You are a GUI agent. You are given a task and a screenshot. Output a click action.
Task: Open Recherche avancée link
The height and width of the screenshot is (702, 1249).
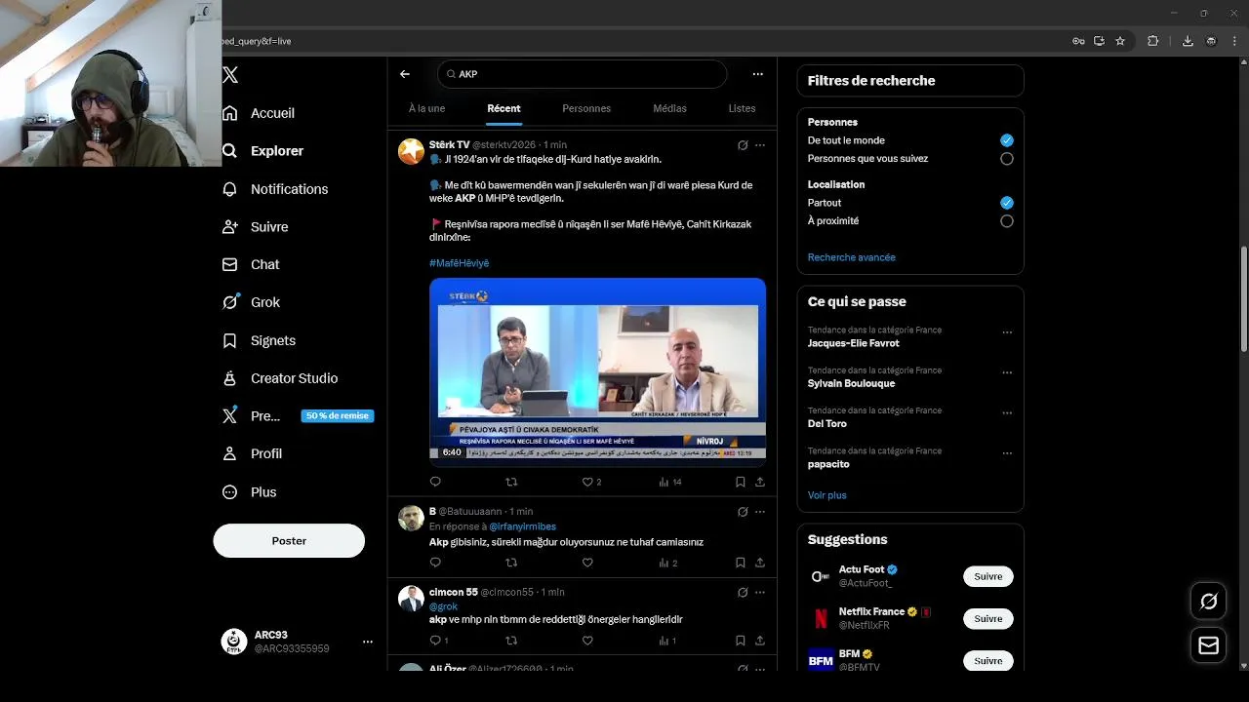(x=851, y=257)
